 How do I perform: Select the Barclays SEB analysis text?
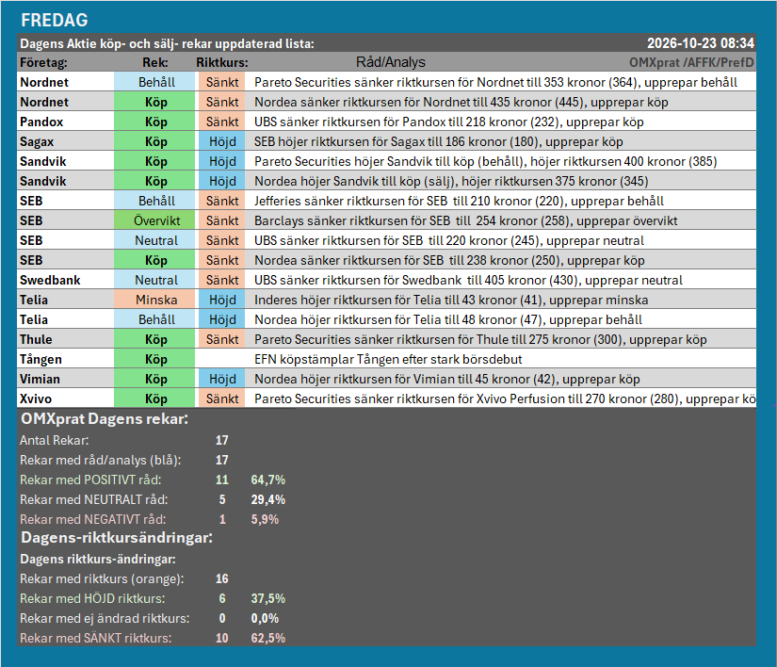(466, 221)
